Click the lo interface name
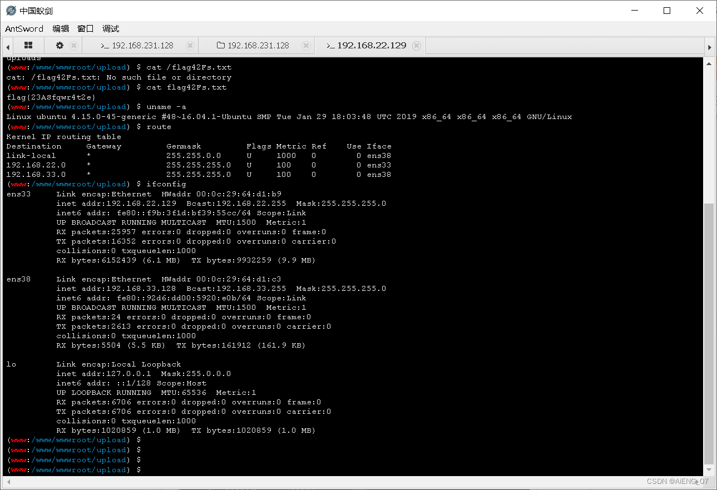Screen dimensions: 717x490 (11, 364)
